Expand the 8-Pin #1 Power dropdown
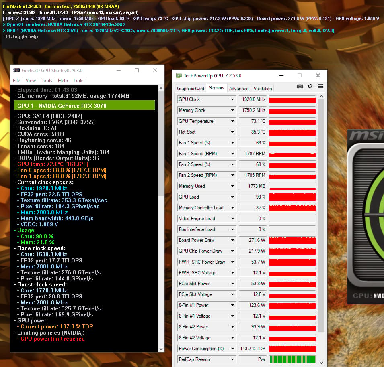This screenshot has width=384, height=367. pos(232,305)
